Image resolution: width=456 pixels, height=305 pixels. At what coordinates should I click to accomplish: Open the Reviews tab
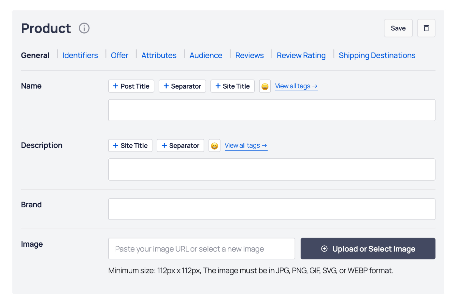tap(249, 55)
